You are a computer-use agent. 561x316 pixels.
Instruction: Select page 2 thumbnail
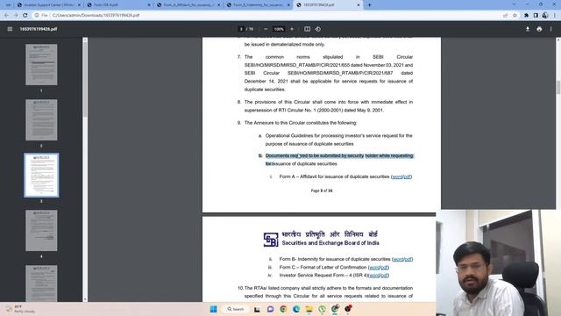[41, 119]
